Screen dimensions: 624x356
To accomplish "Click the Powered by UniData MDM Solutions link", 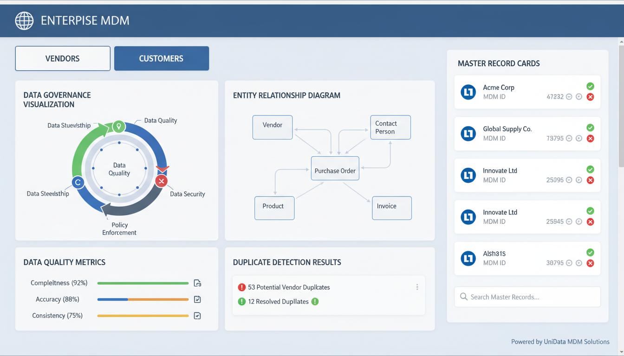I will 560,342.
